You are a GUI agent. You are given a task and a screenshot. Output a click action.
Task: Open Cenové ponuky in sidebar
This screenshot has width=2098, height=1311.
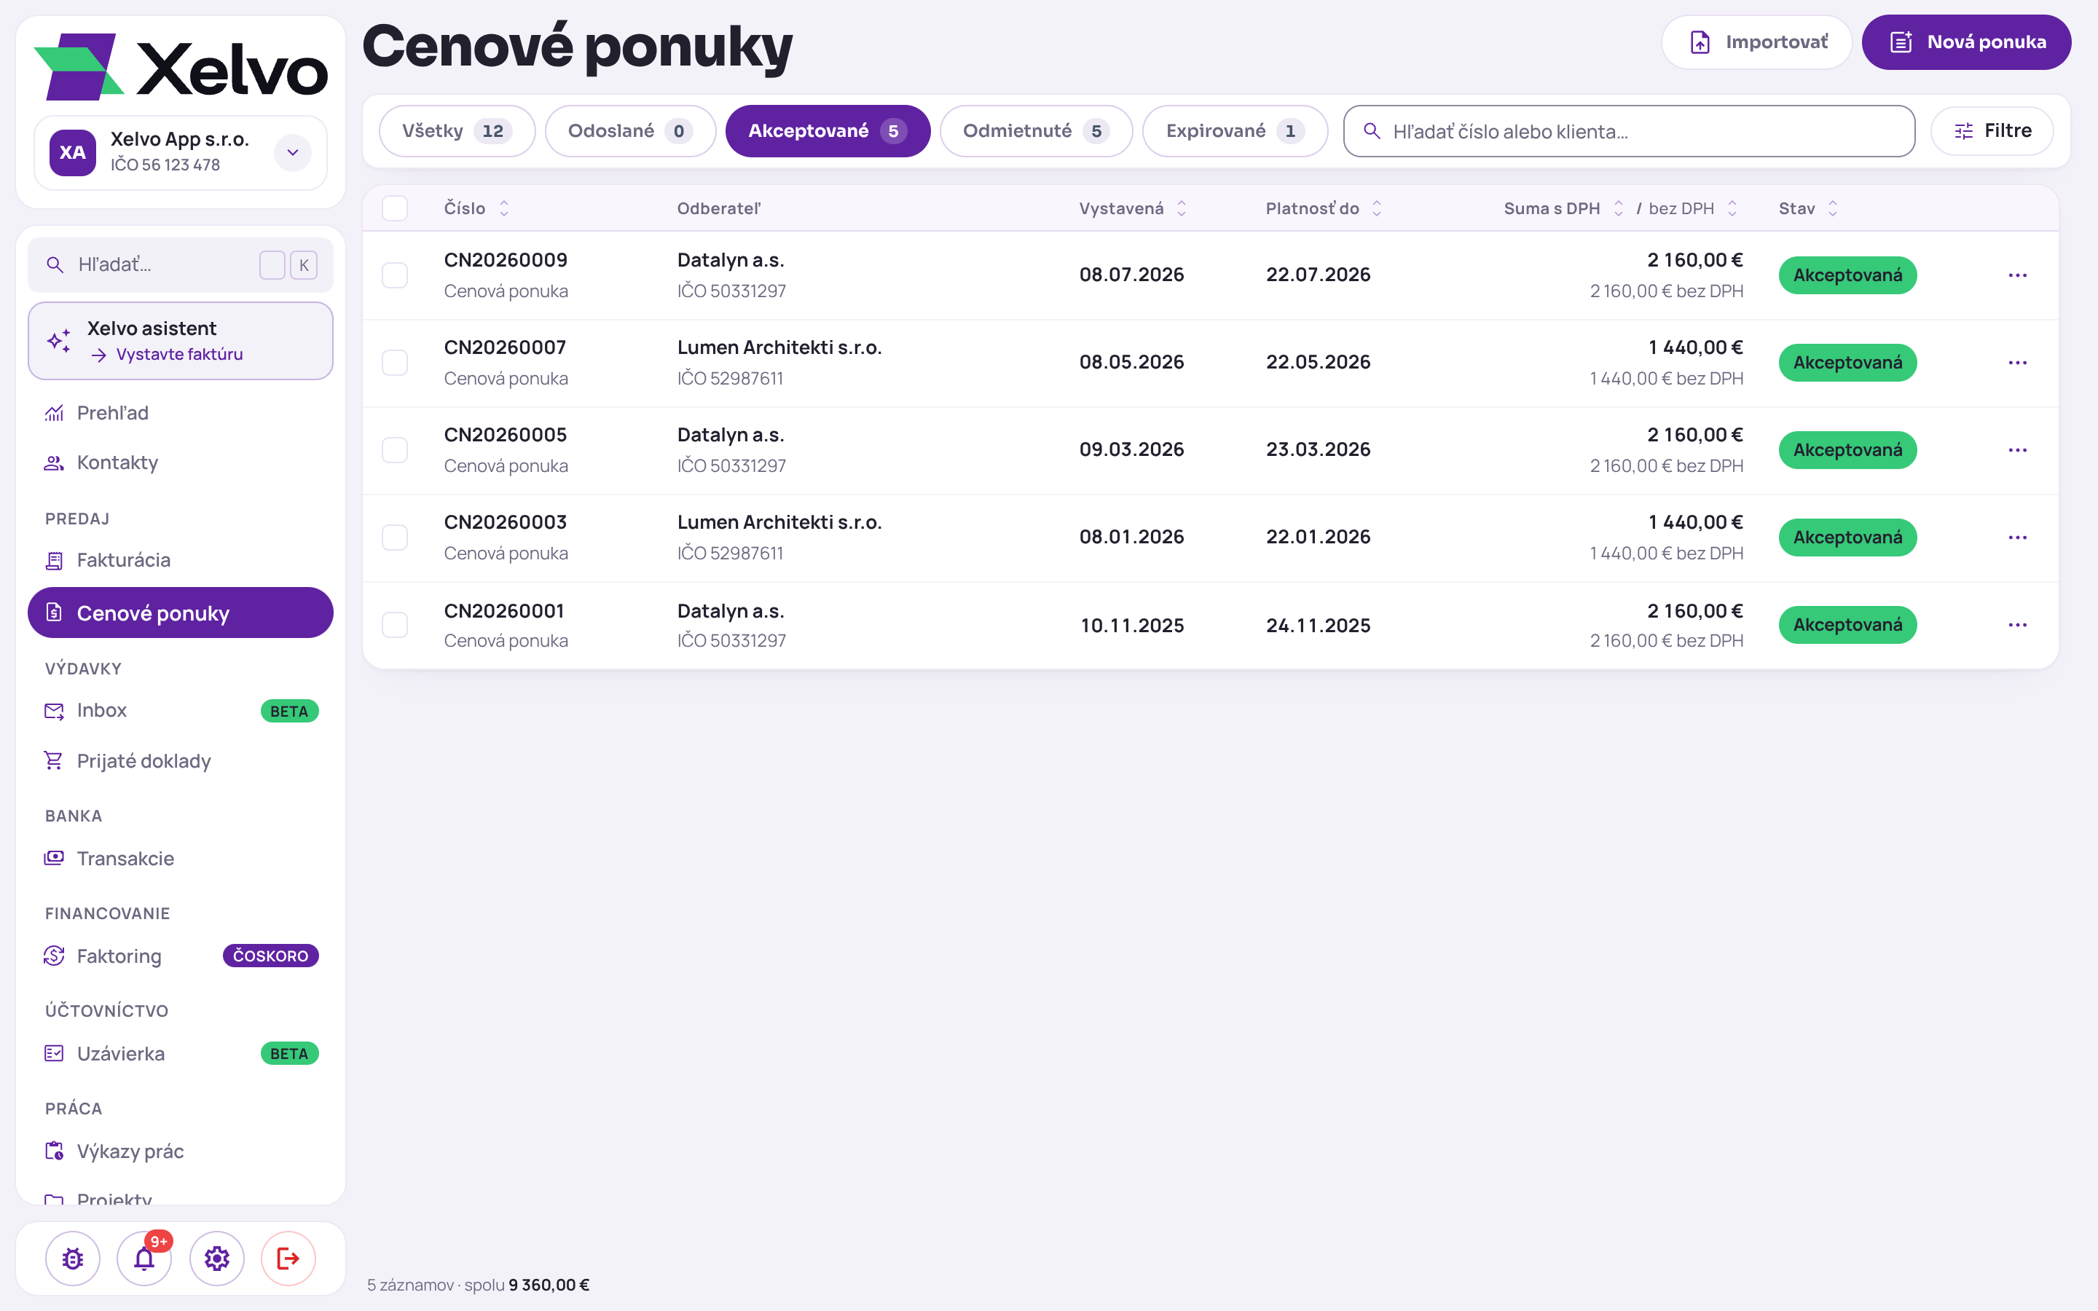click(181, 613)
